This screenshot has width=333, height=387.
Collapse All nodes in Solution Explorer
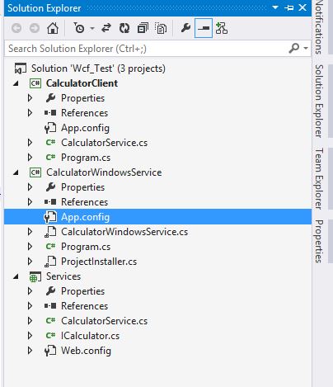click(x=143, y=28)
